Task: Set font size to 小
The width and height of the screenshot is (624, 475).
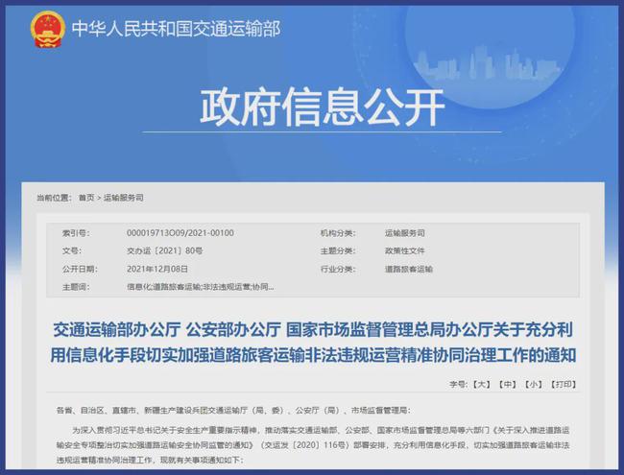Action: click(x=535, y=384)
